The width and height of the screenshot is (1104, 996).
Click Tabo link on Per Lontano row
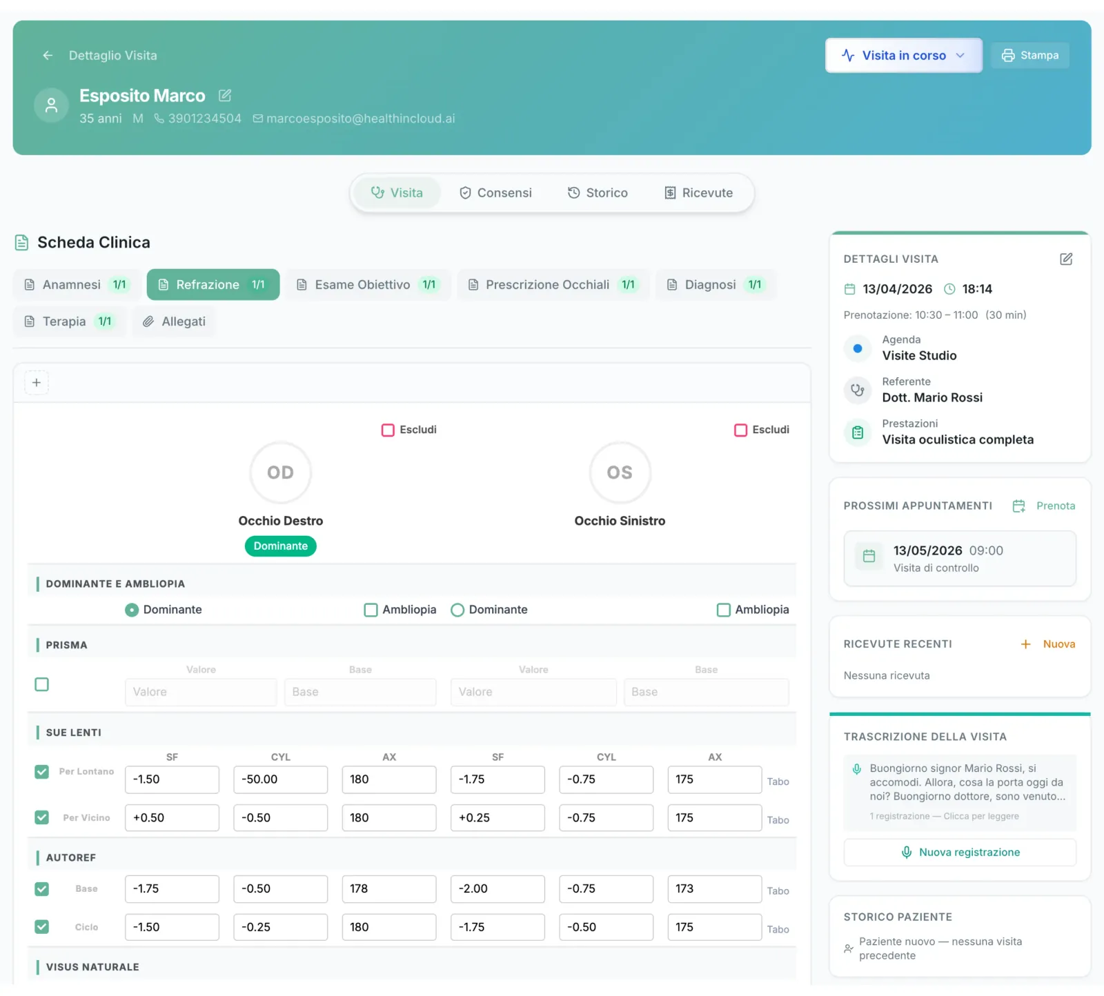click(778, 781)
